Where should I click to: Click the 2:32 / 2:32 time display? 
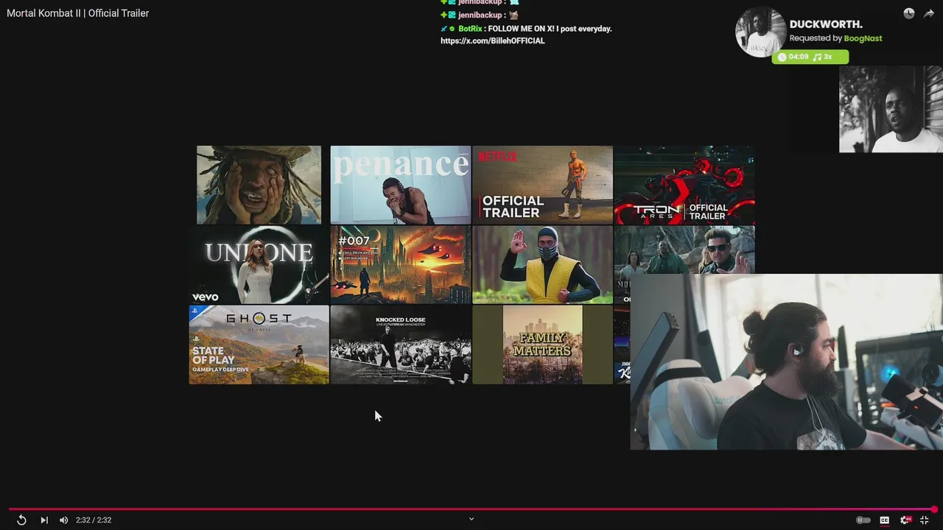(x=94, y=520)
